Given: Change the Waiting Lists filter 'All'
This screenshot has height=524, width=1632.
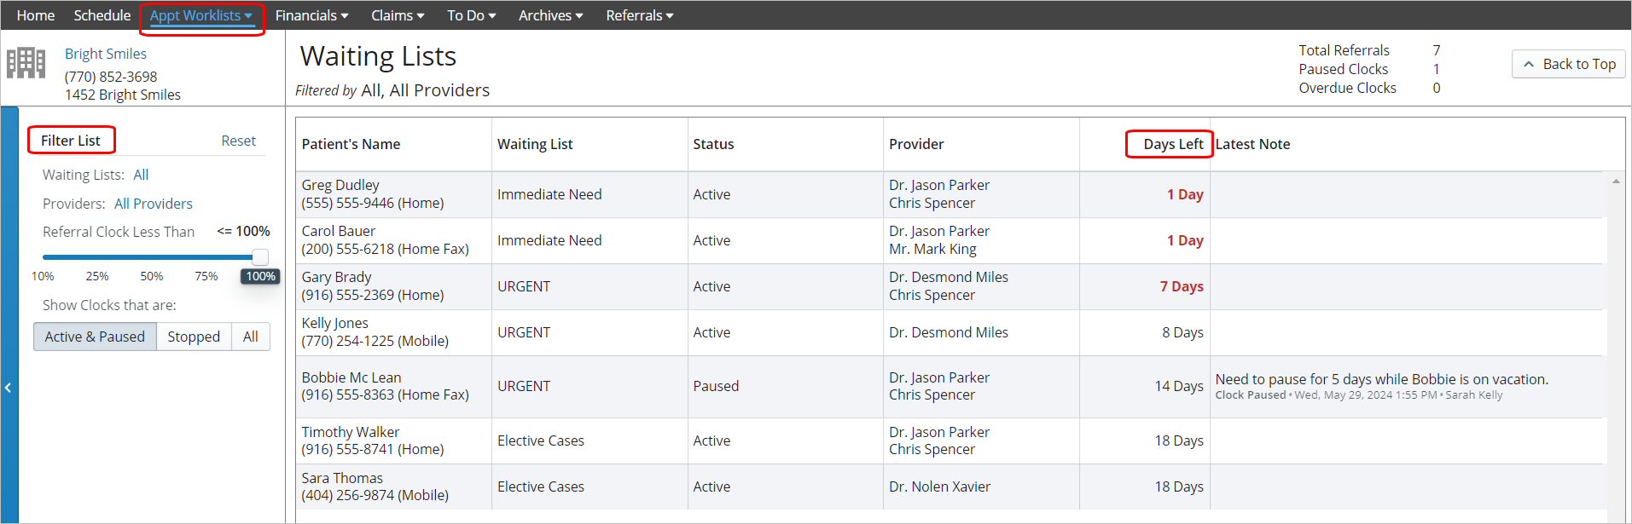Looking at the screenshot, I should coord(141,175).
